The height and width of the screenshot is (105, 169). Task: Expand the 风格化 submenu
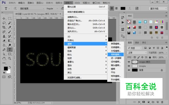(x=86, y=40)
